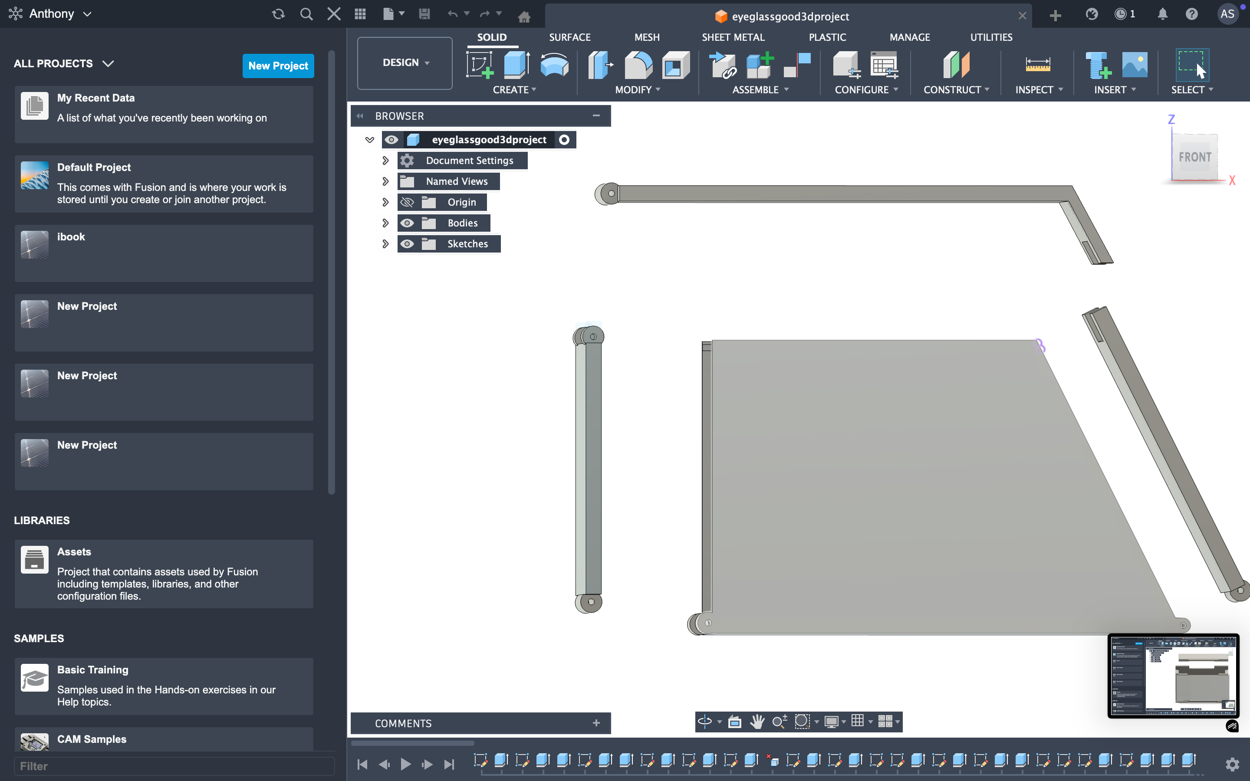Toggle Sketches folder visibility eye
The height and width of the screenshot is (781, 1250).
[407, 244]
